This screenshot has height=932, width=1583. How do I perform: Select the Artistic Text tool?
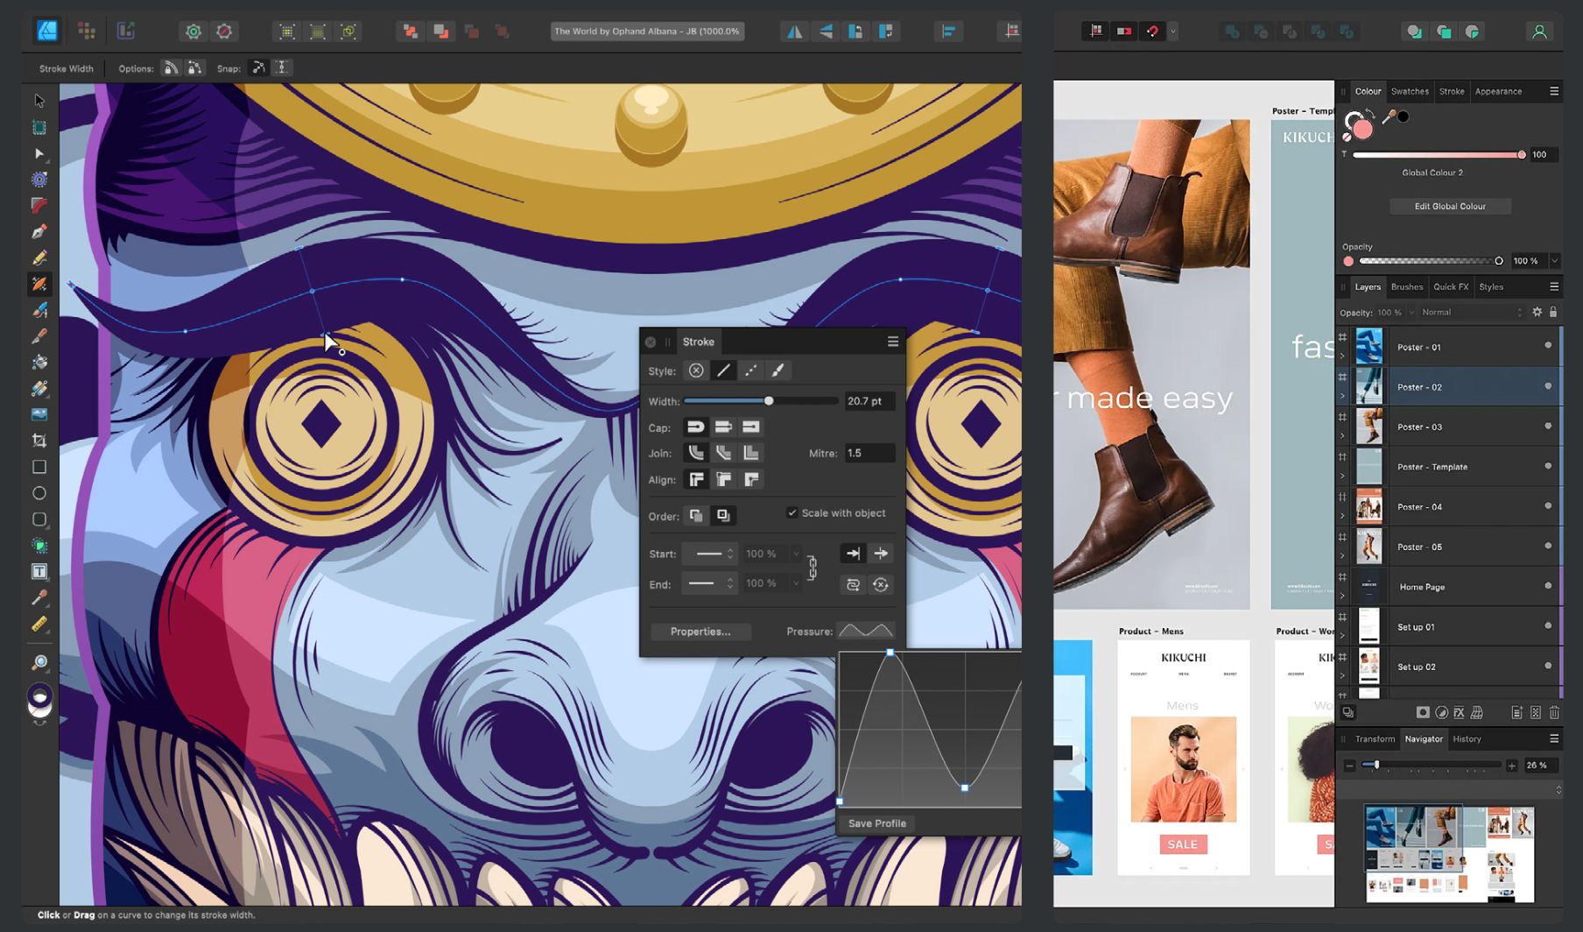39,572
